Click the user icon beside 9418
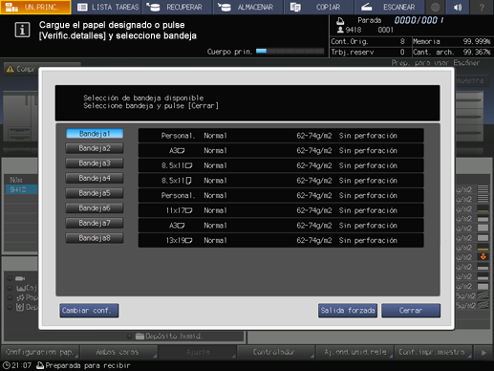The width and height of the screenshot is (494, 371). coord(340,30)
